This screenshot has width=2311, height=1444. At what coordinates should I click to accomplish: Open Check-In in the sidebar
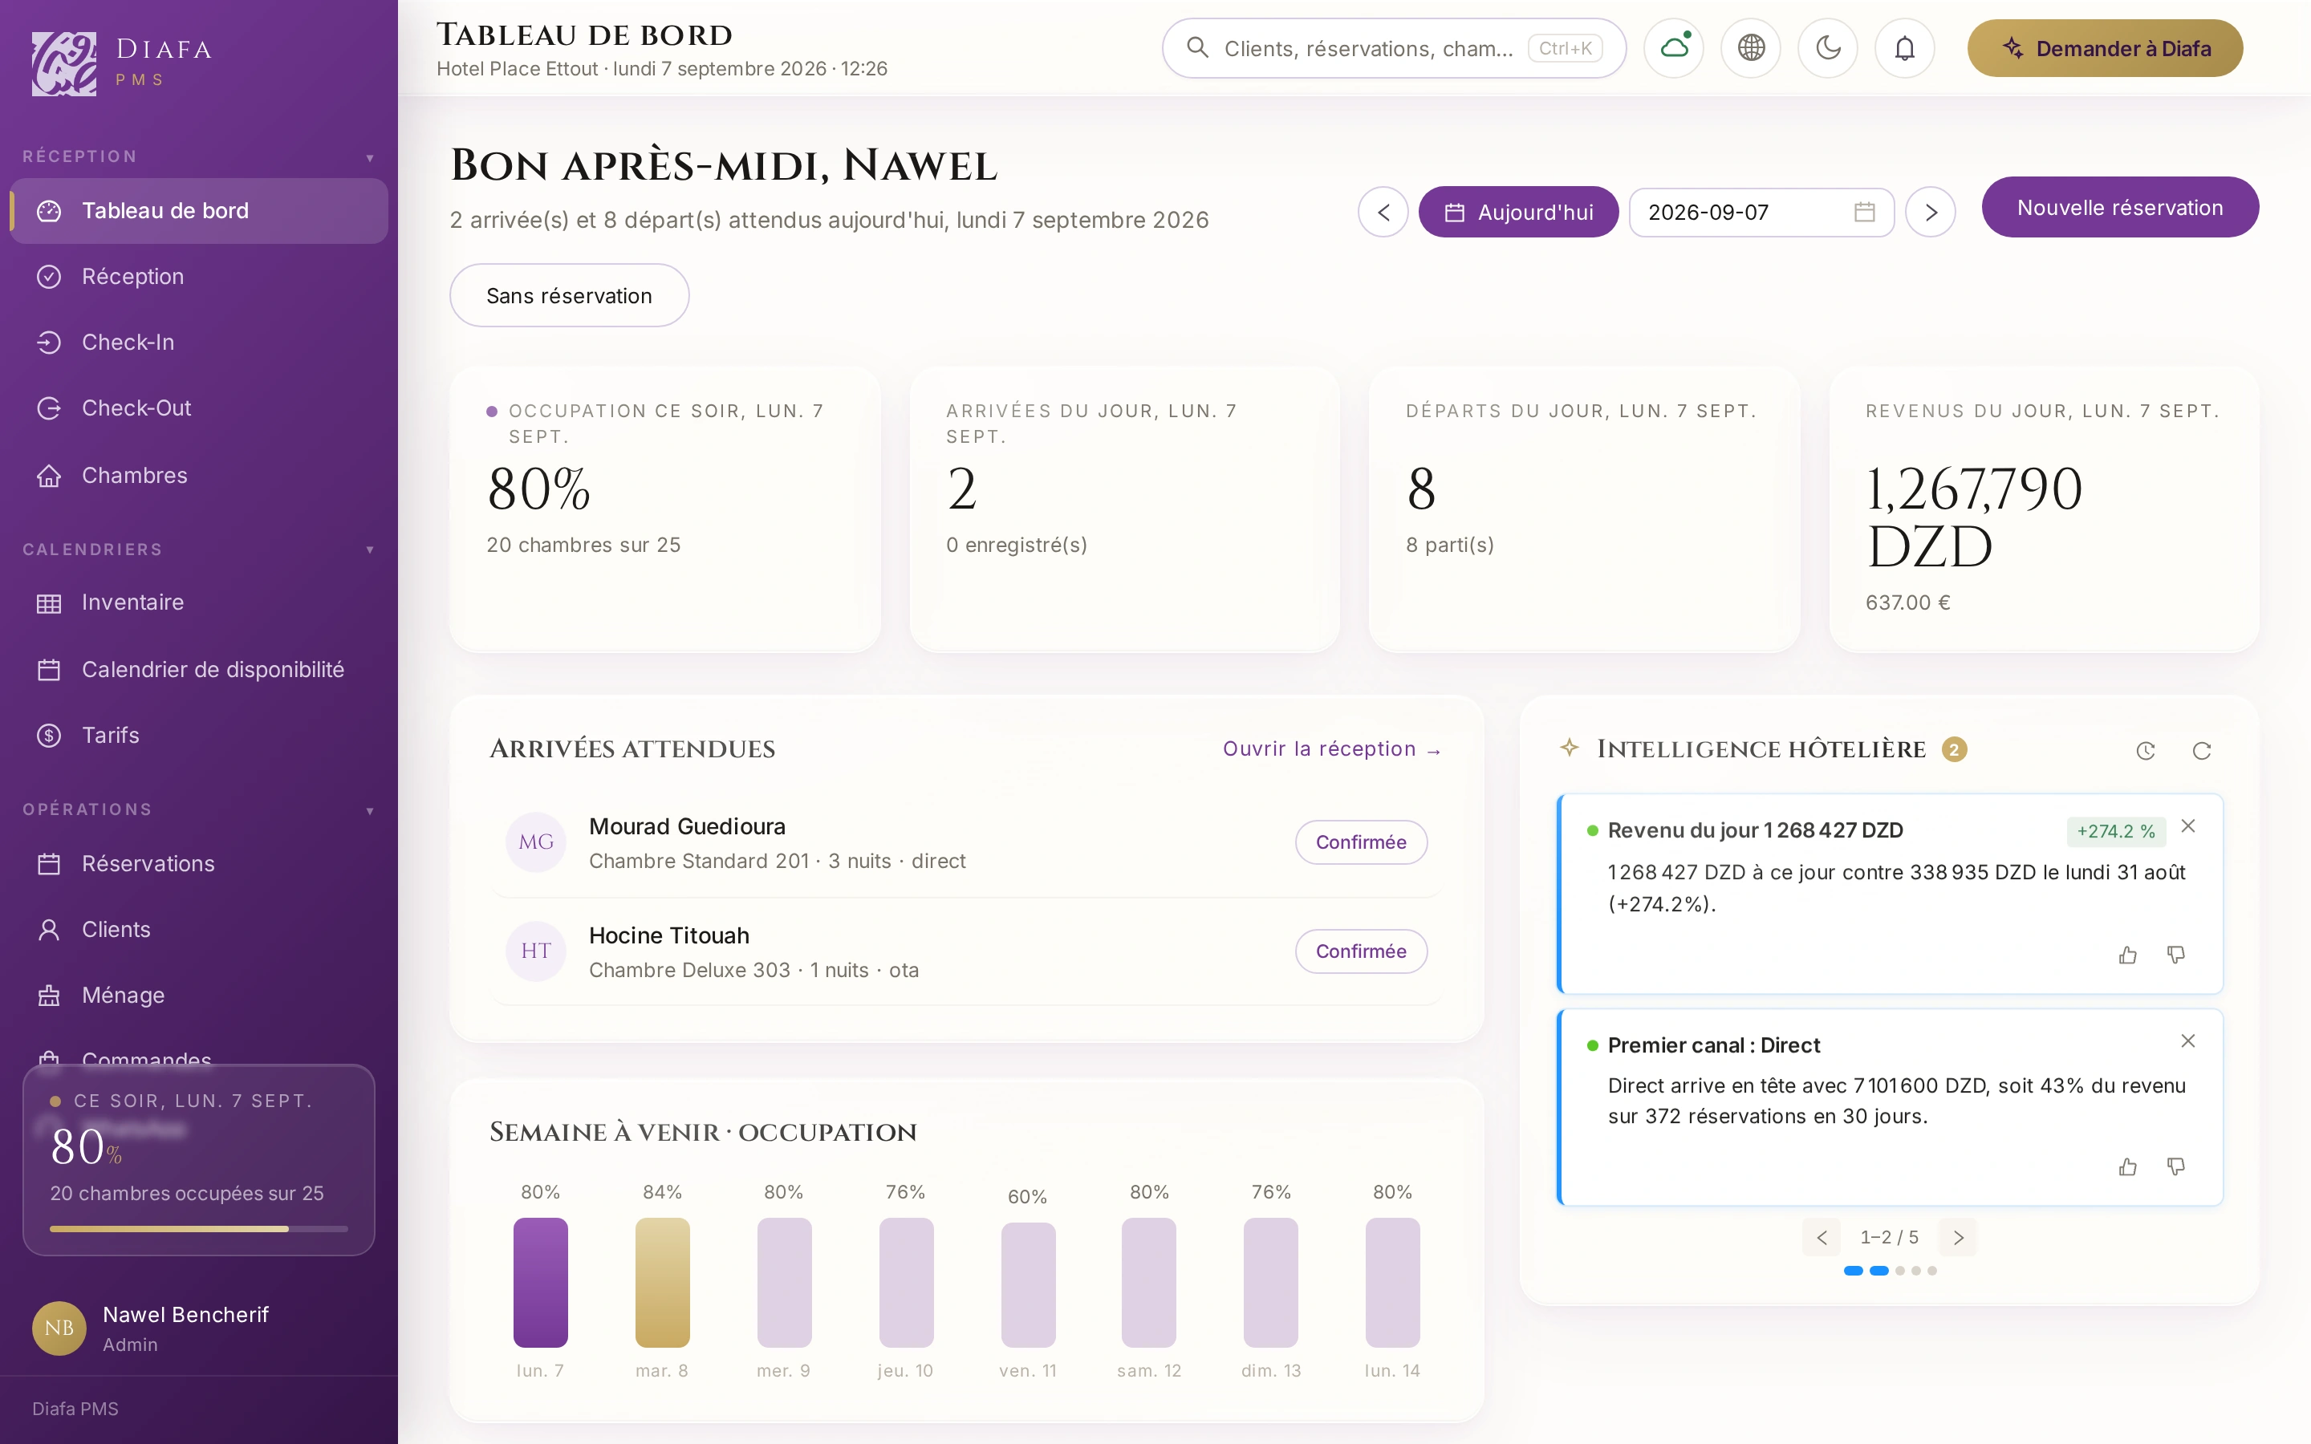(199, 343)
